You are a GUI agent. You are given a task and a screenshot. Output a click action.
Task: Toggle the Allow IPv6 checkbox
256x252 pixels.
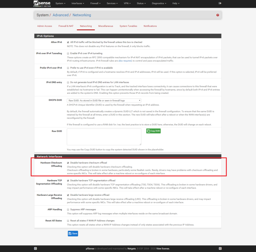click(x=68, y=42)
